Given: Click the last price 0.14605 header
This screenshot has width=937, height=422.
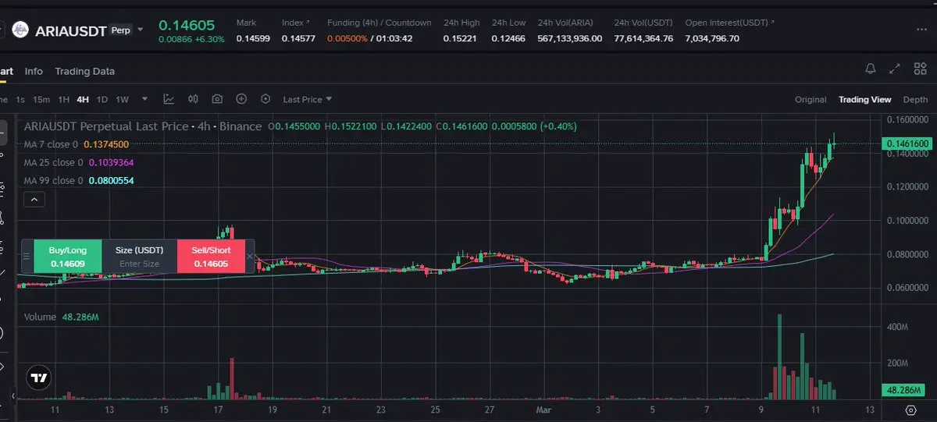Looking at the screenshot, I should pos(187,25).
